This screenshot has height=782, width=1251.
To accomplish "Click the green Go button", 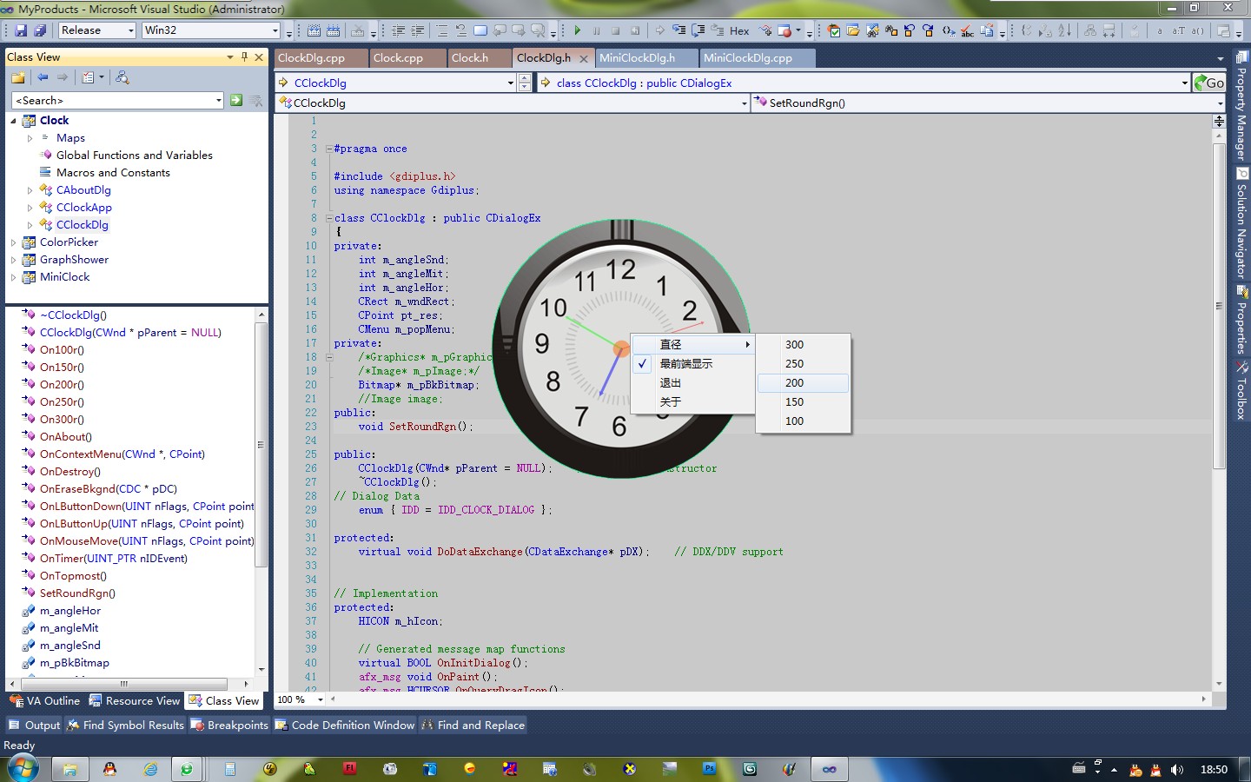I will tap(1208, 83).
